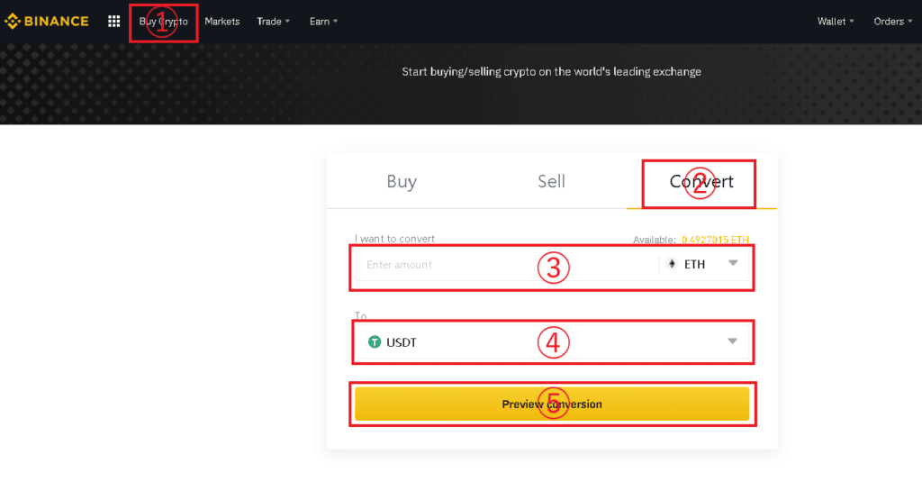Switch to the Sell tab
Screen dimensions: 922x482
(552, 181)
